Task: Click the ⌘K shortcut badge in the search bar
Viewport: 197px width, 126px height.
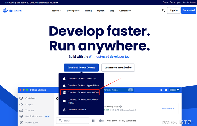Action: tap(130, 90)
